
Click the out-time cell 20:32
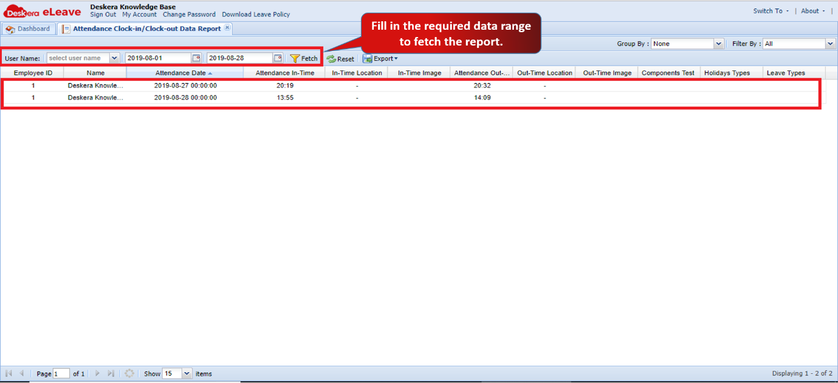point(482,86)
